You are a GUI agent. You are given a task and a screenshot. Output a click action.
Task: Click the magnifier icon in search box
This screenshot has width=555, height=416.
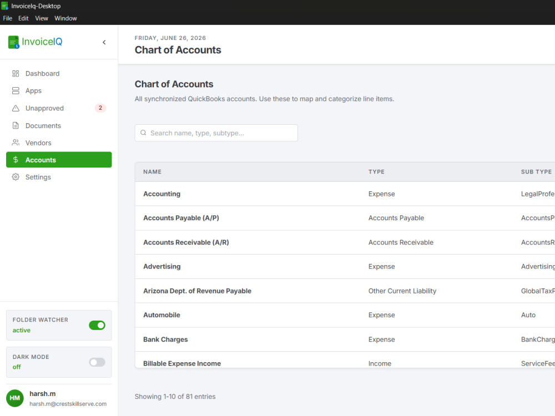[143, 133]
